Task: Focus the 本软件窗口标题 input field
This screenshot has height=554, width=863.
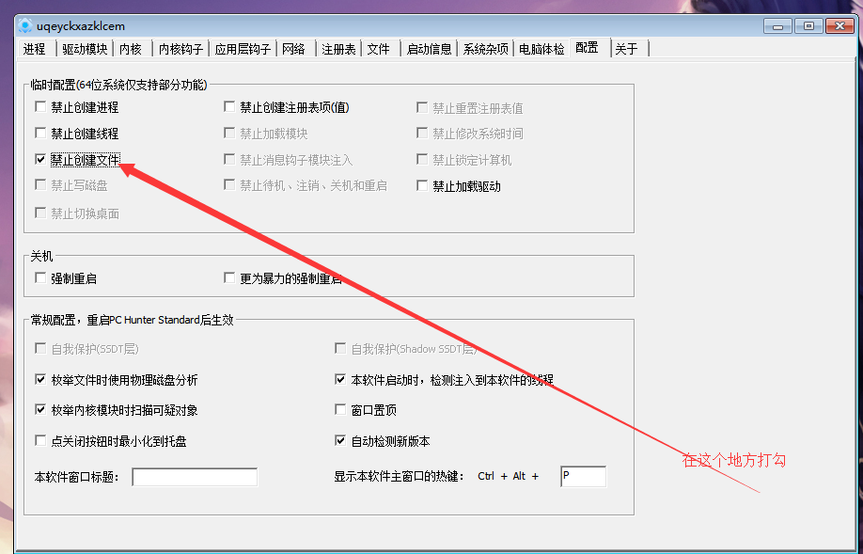Action: pos(195,477)
